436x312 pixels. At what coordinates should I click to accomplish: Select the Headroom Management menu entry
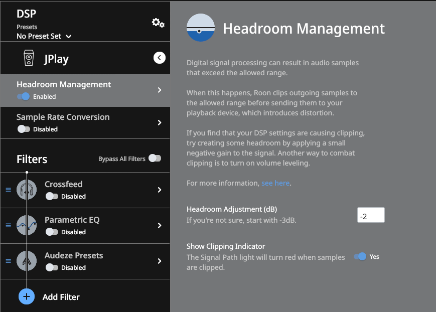click(x=63, y=84)
